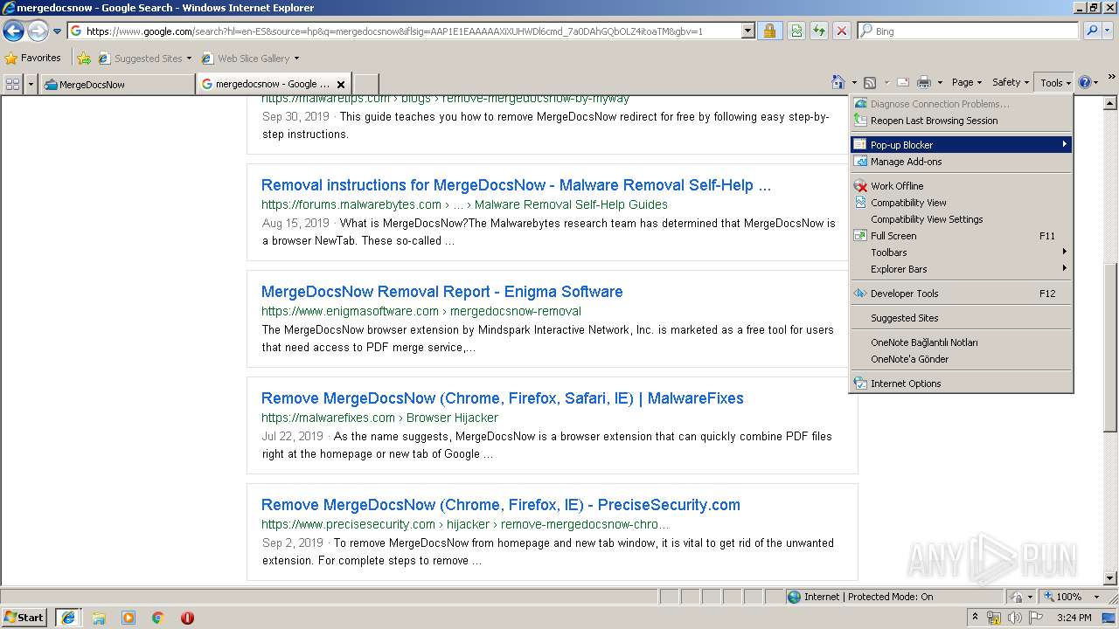This screenshot has height=629, width=1119.
Task: Open the media player taskbar icon
Action: 129,618
